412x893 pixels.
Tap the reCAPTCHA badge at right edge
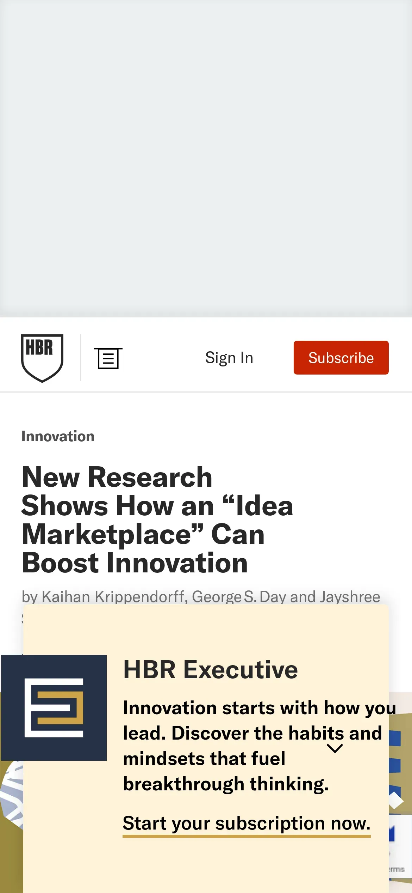[400, 847]
